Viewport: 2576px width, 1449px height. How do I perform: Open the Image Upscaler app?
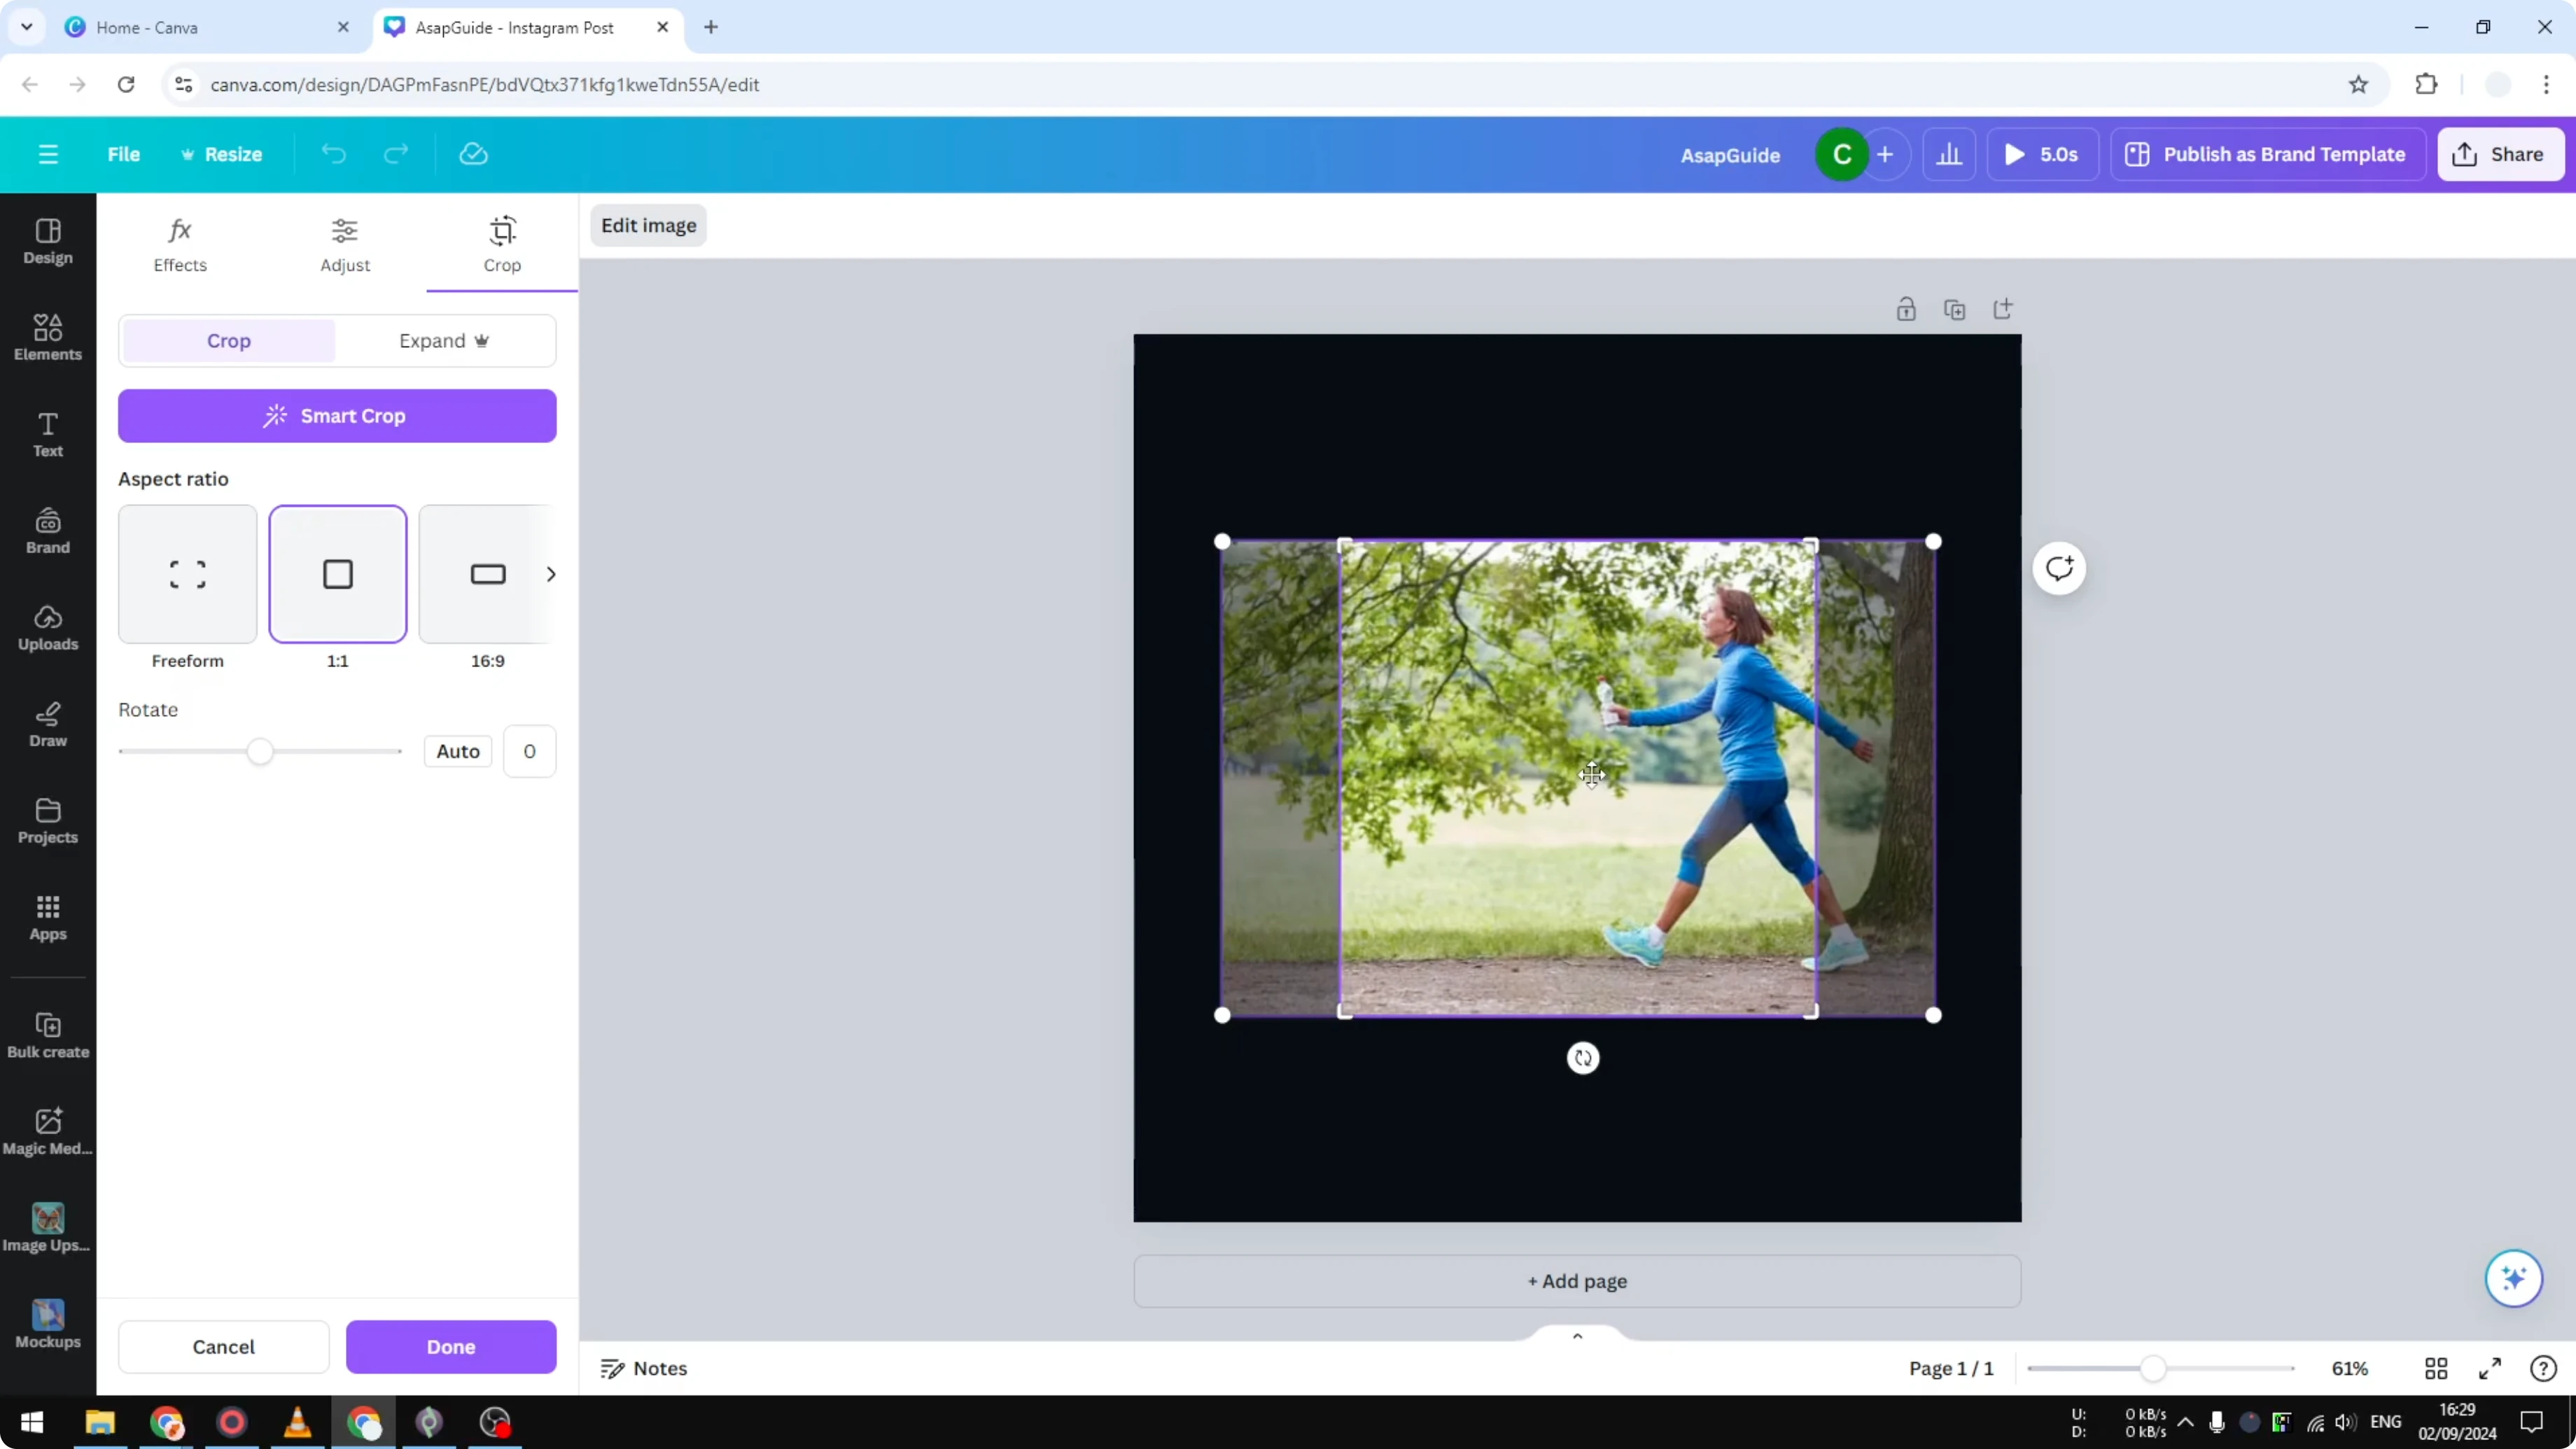click(48, 1229)
